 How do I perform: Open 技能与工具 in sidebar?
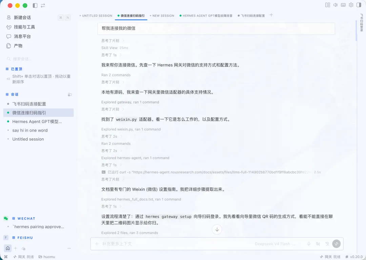point(24,27)
